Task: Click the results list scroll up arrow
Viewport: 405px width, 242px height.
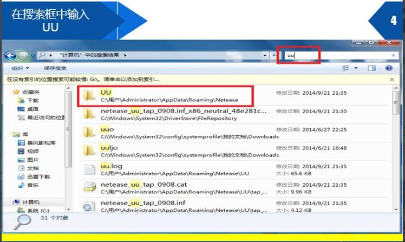Action: pos(396,88)
